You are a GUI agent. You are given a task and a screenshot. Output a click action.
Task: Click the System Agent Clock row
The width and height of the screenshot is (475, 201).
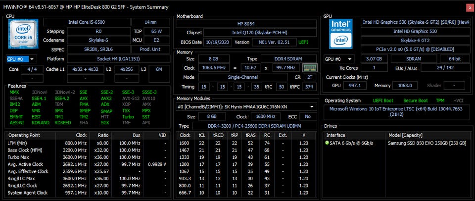pyautogui.click(x=86, y=193)
